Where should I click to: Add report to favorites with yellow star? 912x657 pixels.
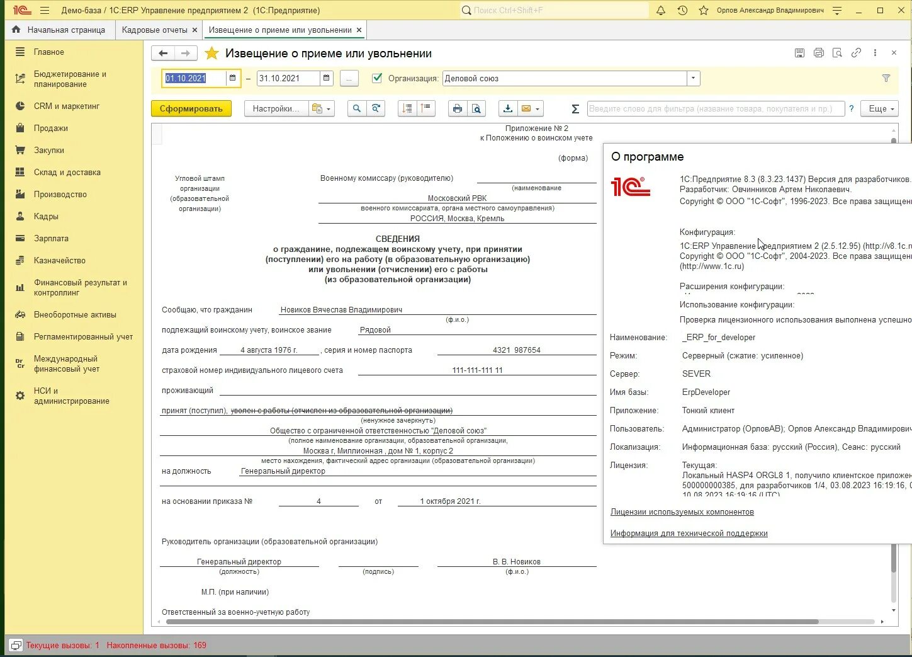212,54
